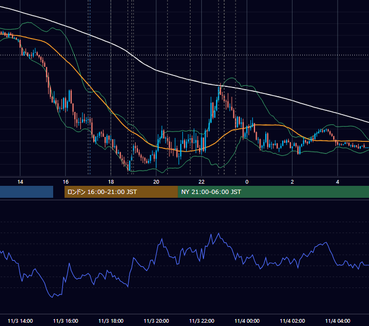Viewport: 369px width, 326px height.
Task: Click hour label 4 on chart axis
Action: [x=338, y=182]
